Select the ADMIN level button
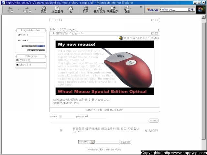 [x=33, y=46]
